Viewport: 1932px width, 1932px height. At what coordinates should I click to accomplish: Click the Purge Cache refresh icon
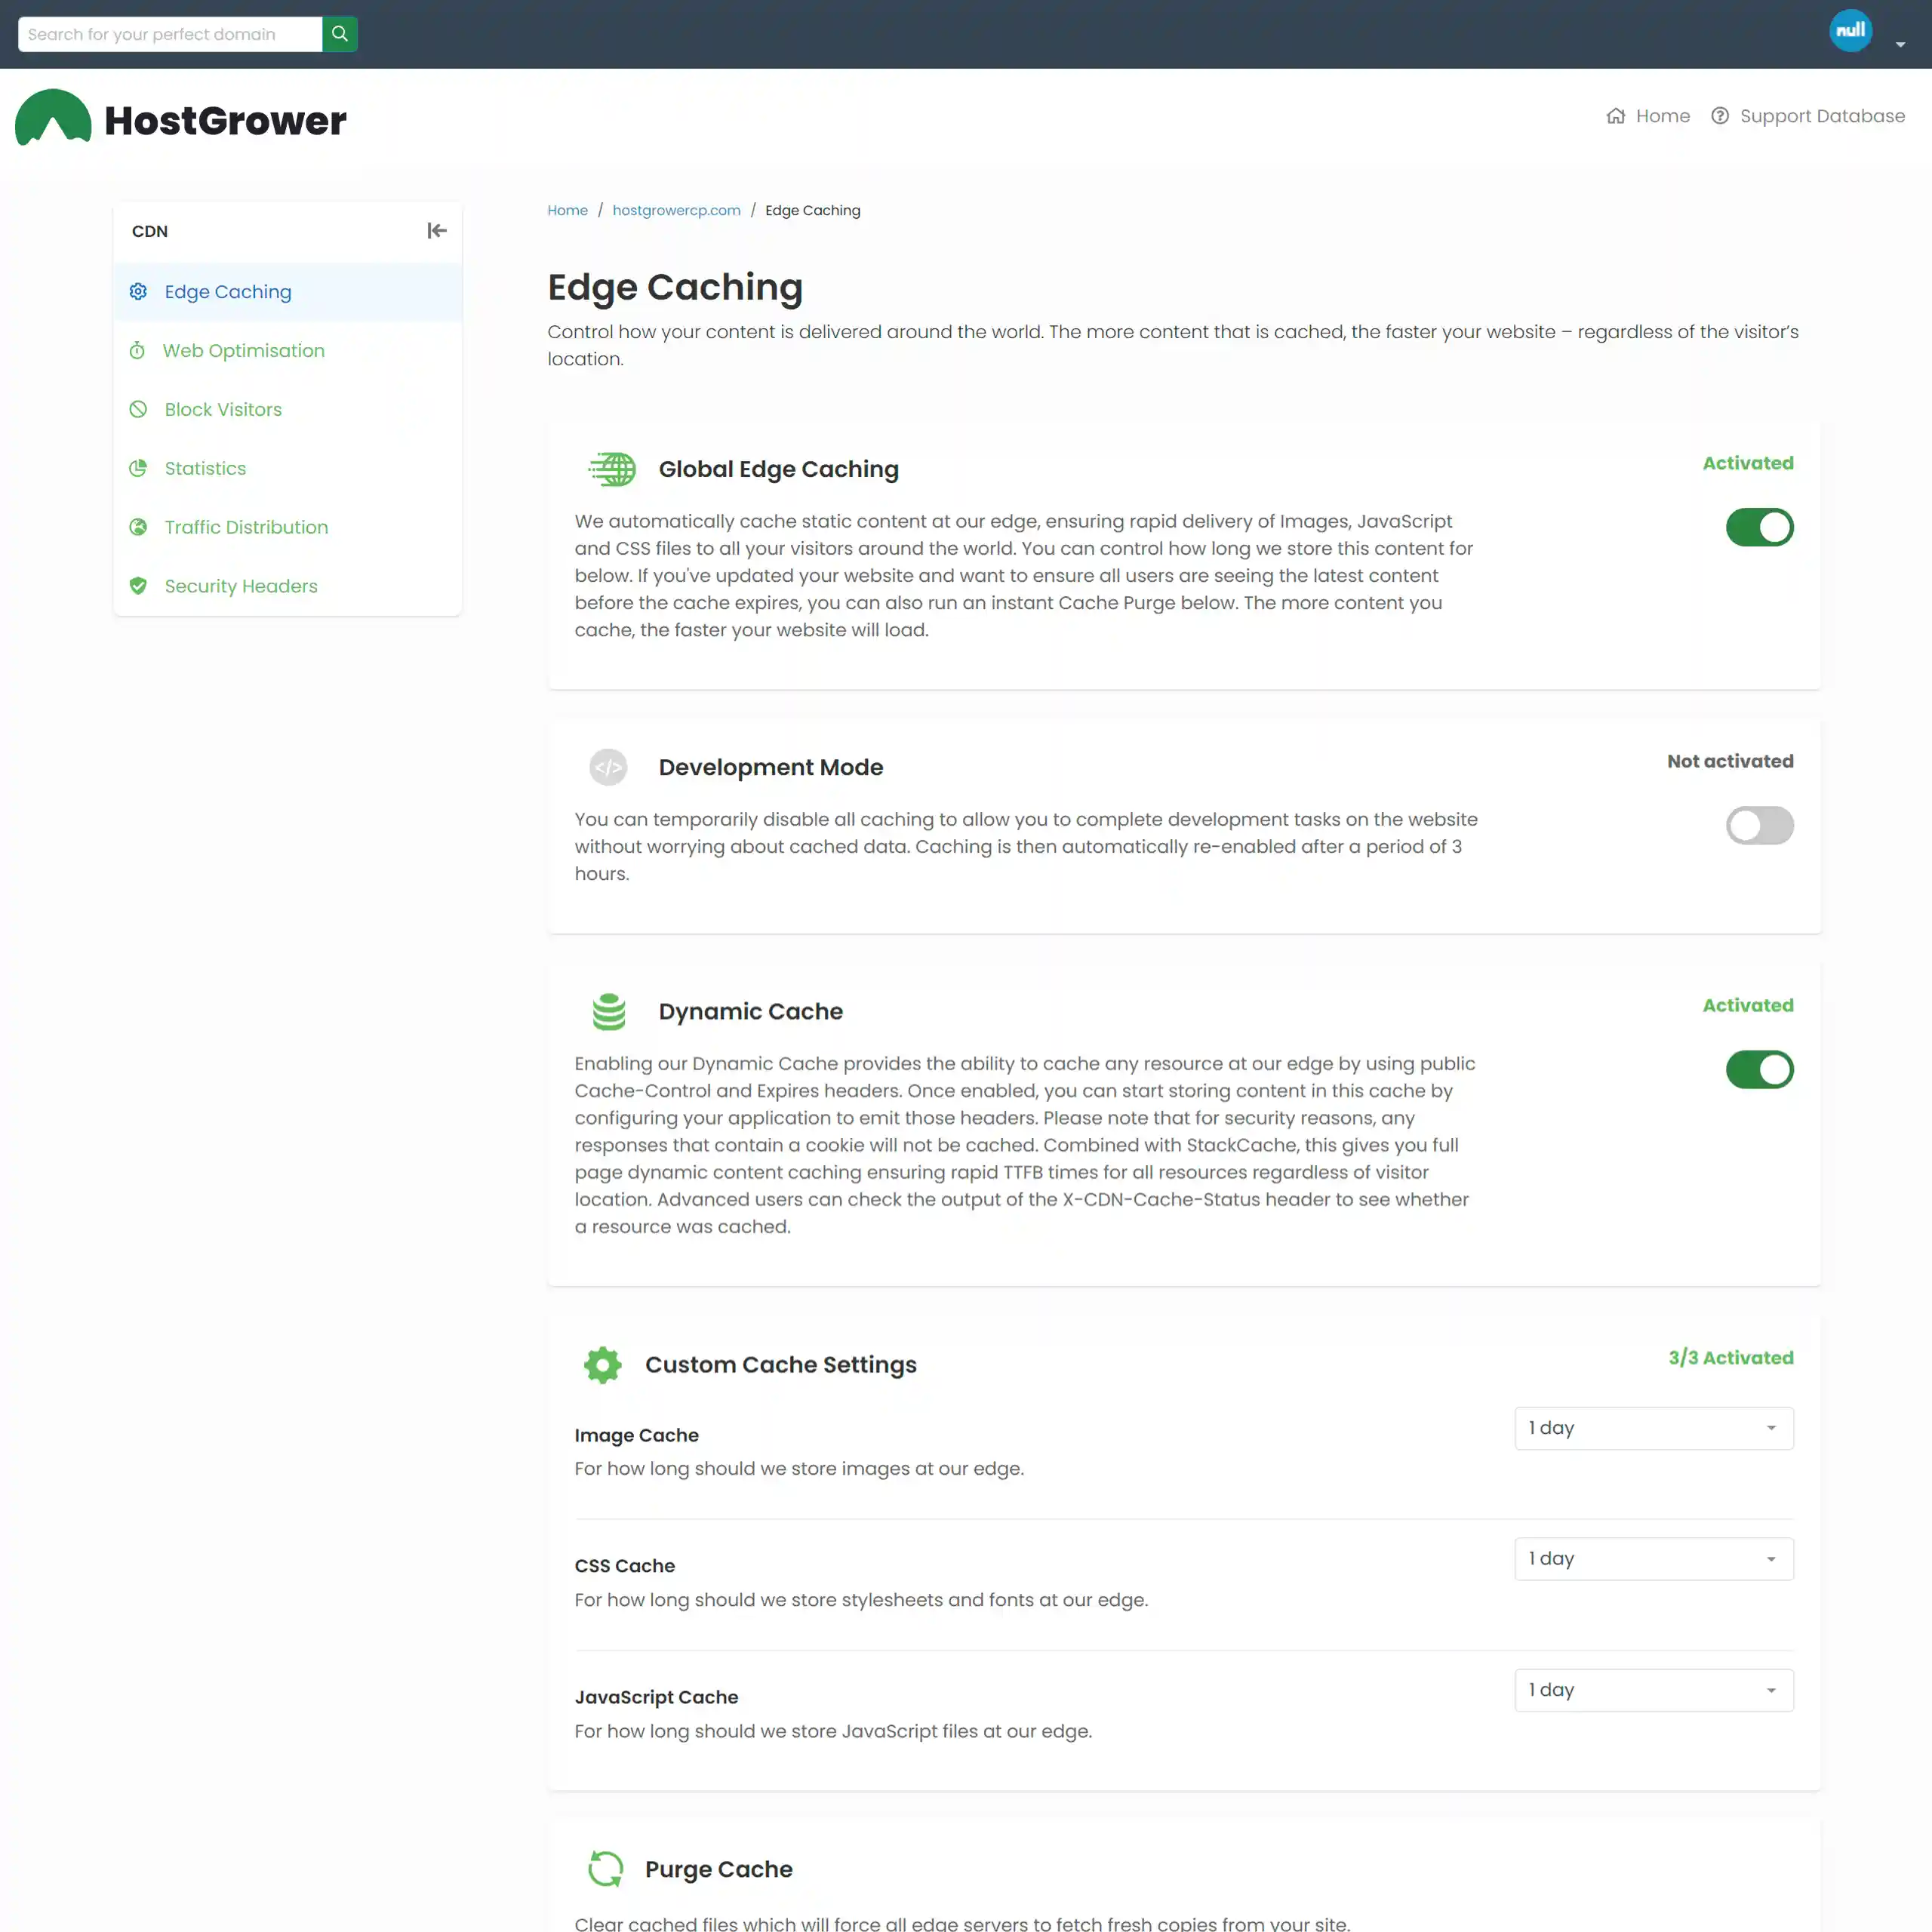pyautogui.click(x=606, y=1868)
